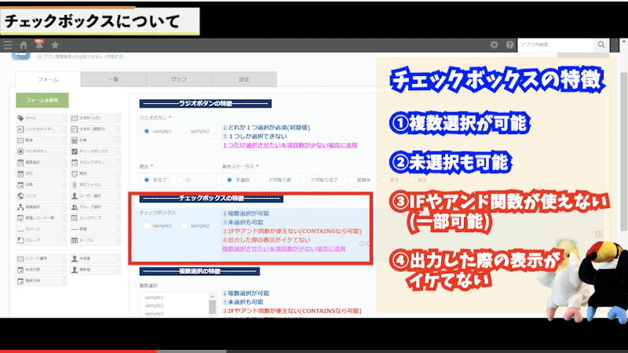This screenshot has width=628, height=353.
Task: Switch to the 一覧 tab
Action: [113, 79]
